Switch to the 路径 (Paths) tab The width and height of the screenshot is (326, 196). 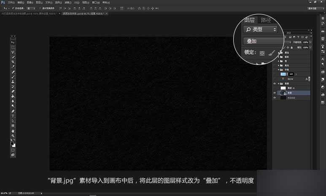[x=266, y=20]
